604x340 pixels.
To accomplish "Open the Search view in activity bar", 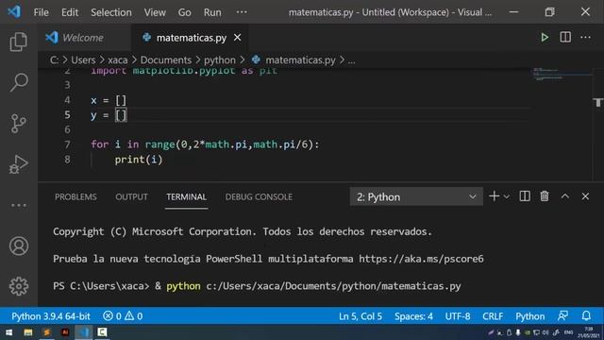I will [x=19, y=82].
